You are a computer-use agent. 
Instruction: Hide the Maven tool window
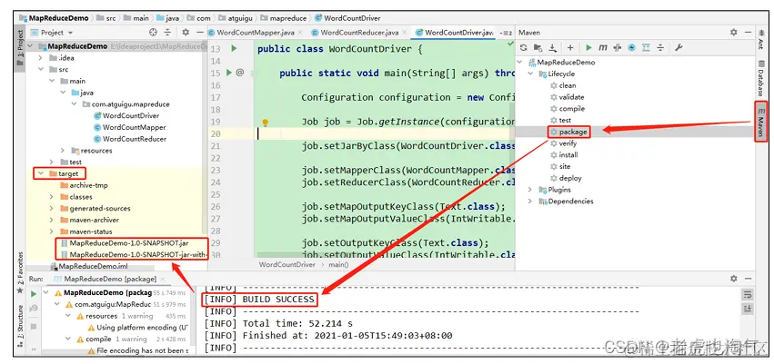click(748, 32)
